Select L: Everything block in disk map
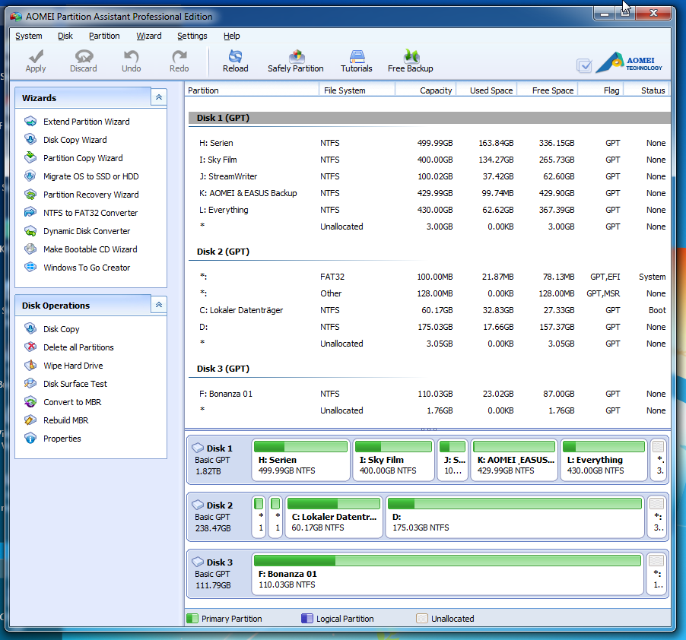 click(x=604, y=460)
